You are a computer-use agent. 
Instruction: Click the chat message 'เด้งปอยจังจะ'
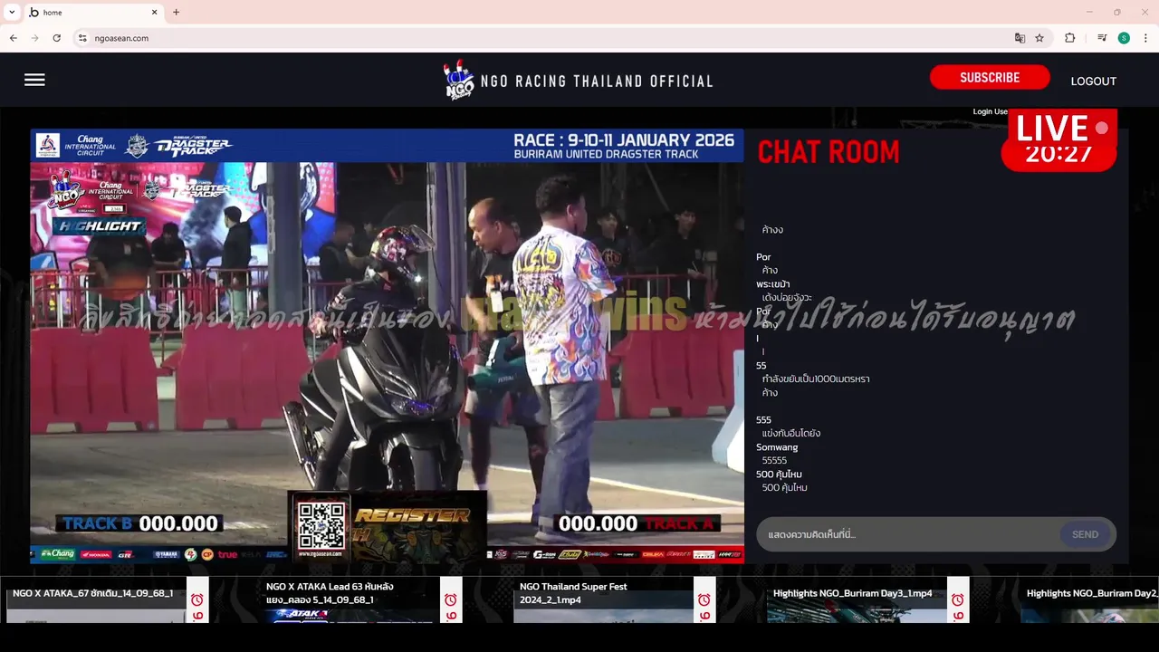787,298
